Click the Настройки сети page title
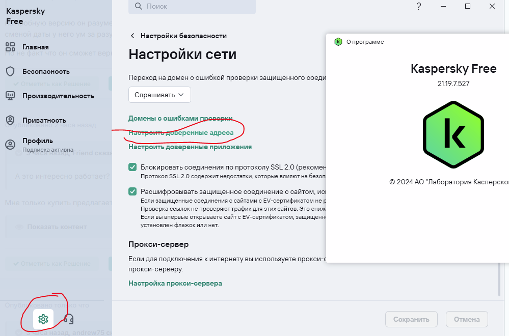This screenshot has width=509, height=336. (x=182, y=54)
